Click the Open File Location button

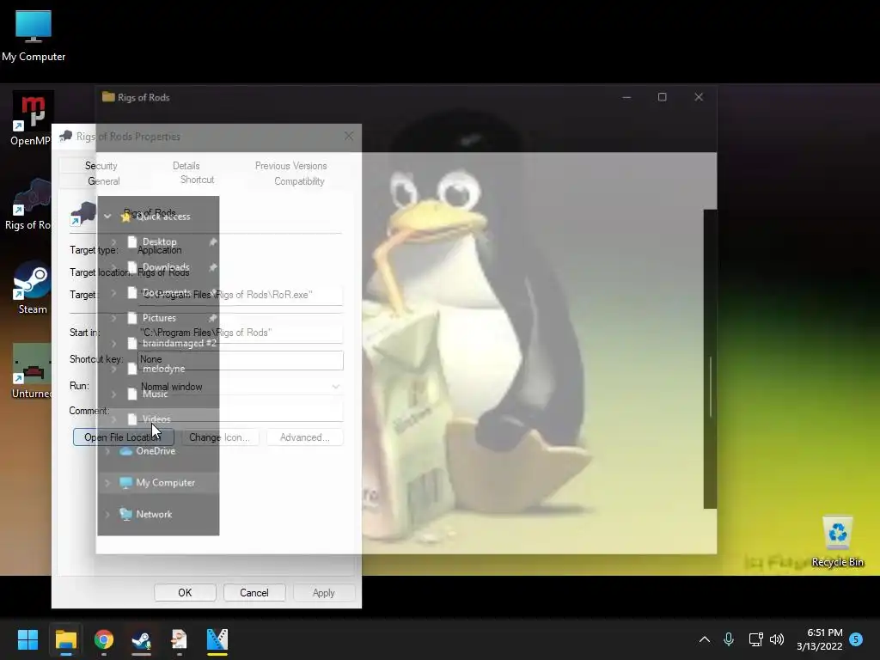(124, 437)
